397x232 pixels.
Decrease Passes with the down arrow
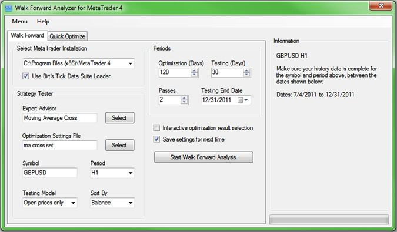(184, 102)
